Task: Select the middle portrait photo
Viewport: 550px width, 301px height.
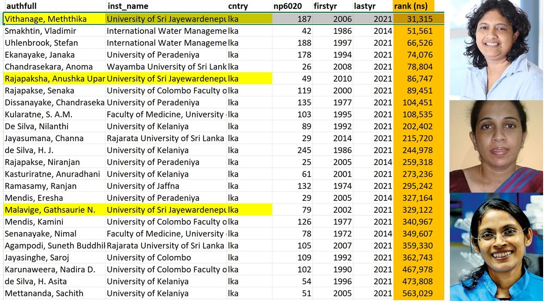Action: tap(496, 146)
